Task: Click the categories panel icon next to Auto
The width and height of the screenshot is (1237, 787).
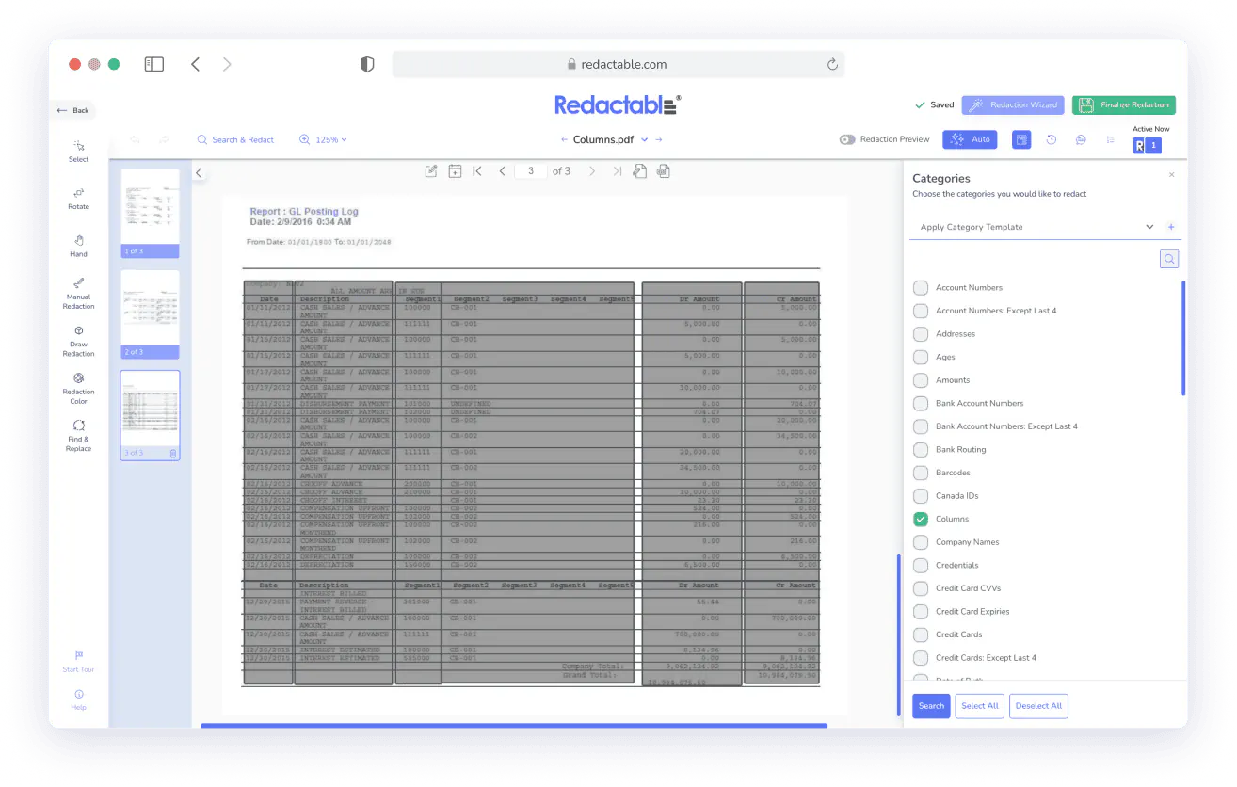Action: (1021, 139)
